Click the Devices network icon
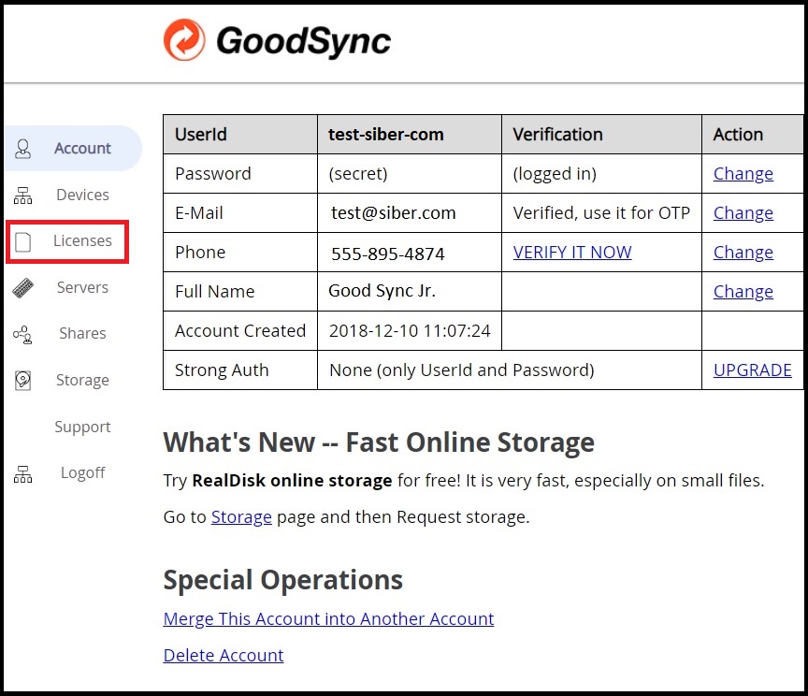Viewport: 808px width, 696px height. pos(23,196)
